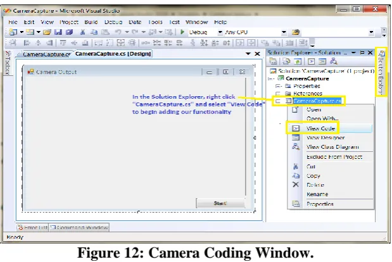Switch to the CameraCapture.cs code tab
The width and height of the screenshot is (392, 262).
click(x=45, y=54)
